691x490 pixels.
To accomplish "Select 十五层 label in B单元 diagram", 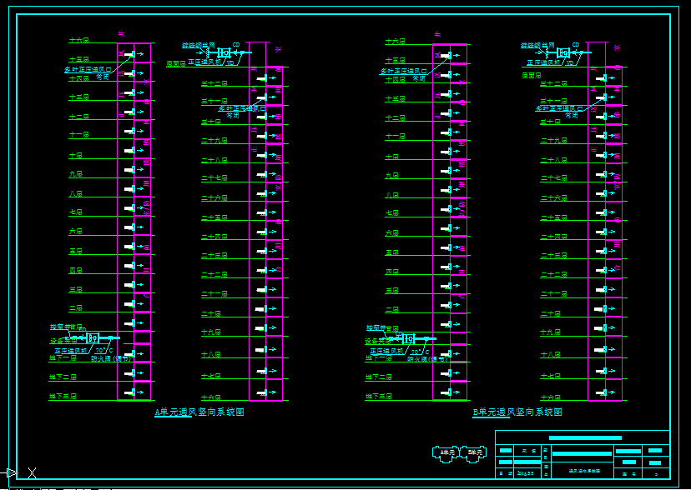I will pos(396,60).
